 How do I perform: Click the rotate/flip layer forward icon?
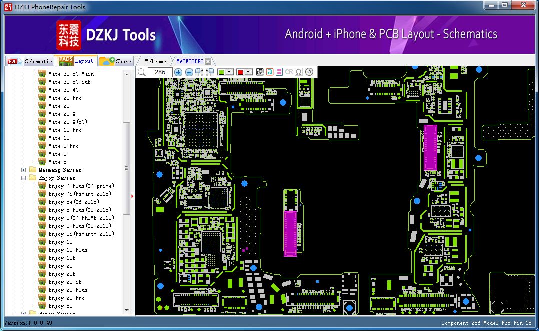click(x=199, y=72)
